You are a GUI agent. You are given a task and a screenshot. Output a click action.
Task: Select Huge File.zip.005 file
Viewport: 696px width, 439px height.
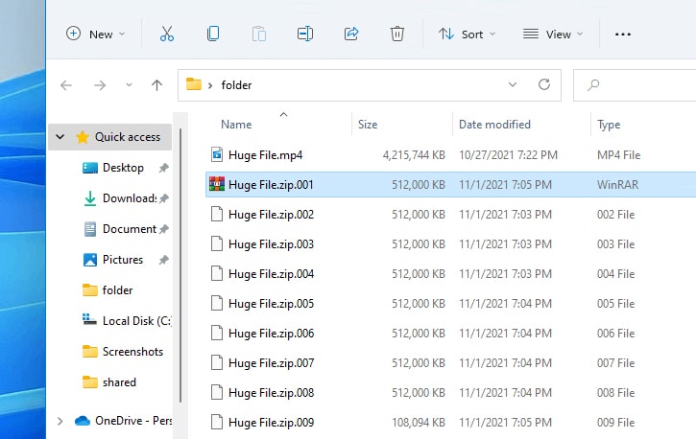(x=271, y=304)
